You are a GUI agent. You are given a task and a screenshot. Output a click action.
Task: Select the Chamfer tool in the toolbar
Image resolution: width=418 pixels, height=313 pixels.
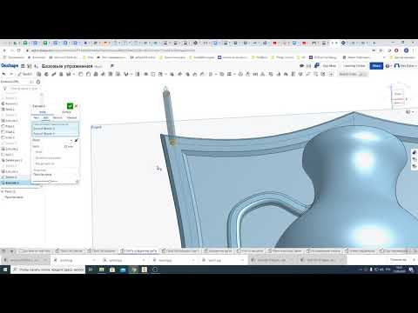click(88, 74)
